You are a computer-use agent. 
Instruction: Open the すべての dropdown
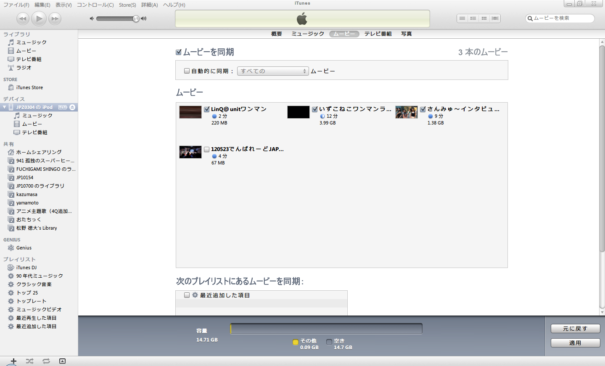[x=273, y=71]
